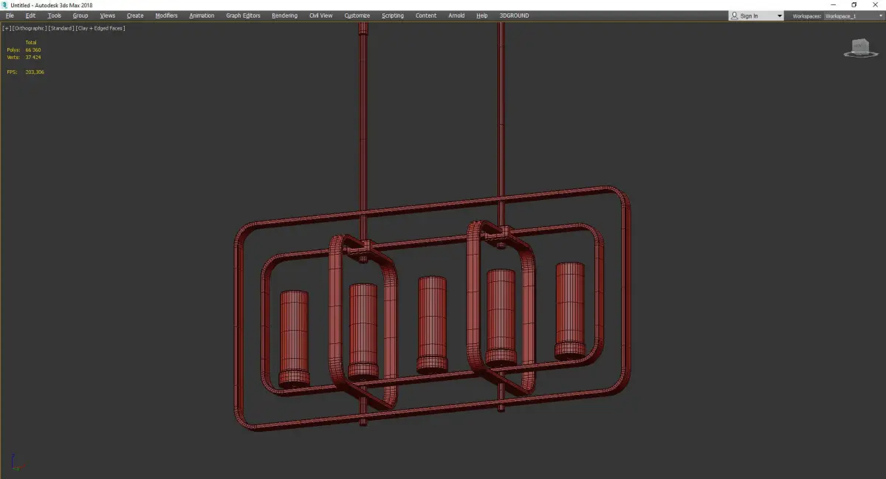Image resolution: width=886 pixels, height=479 pixels.
Task: Open the File menu
Action: pyautogui.click(x=10, y=15)
